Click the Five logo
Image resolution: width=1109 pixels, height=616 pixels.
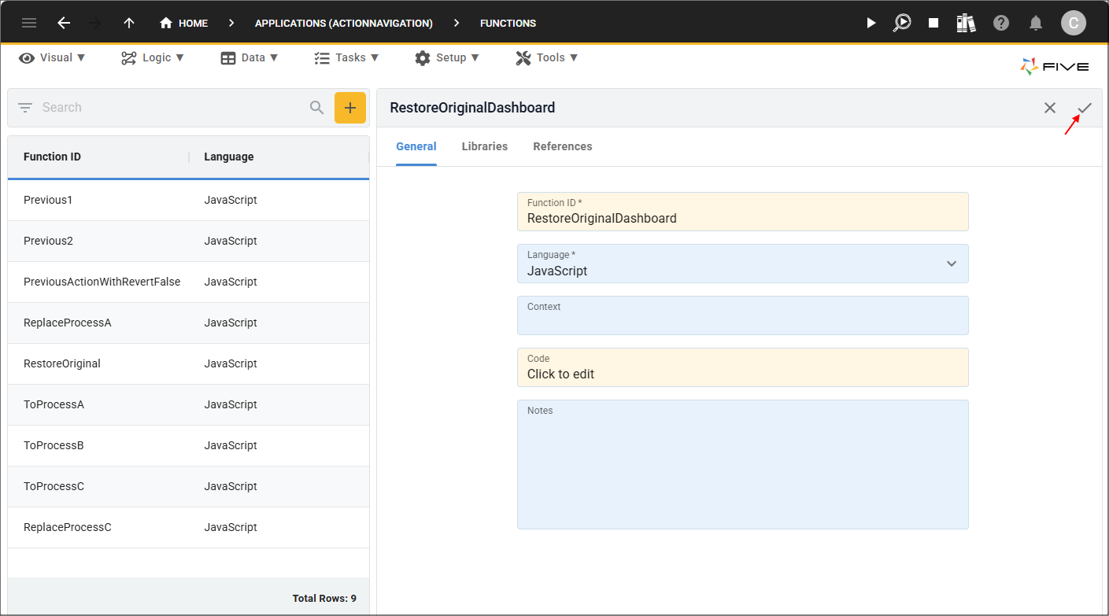click(x=1055, y=67)
